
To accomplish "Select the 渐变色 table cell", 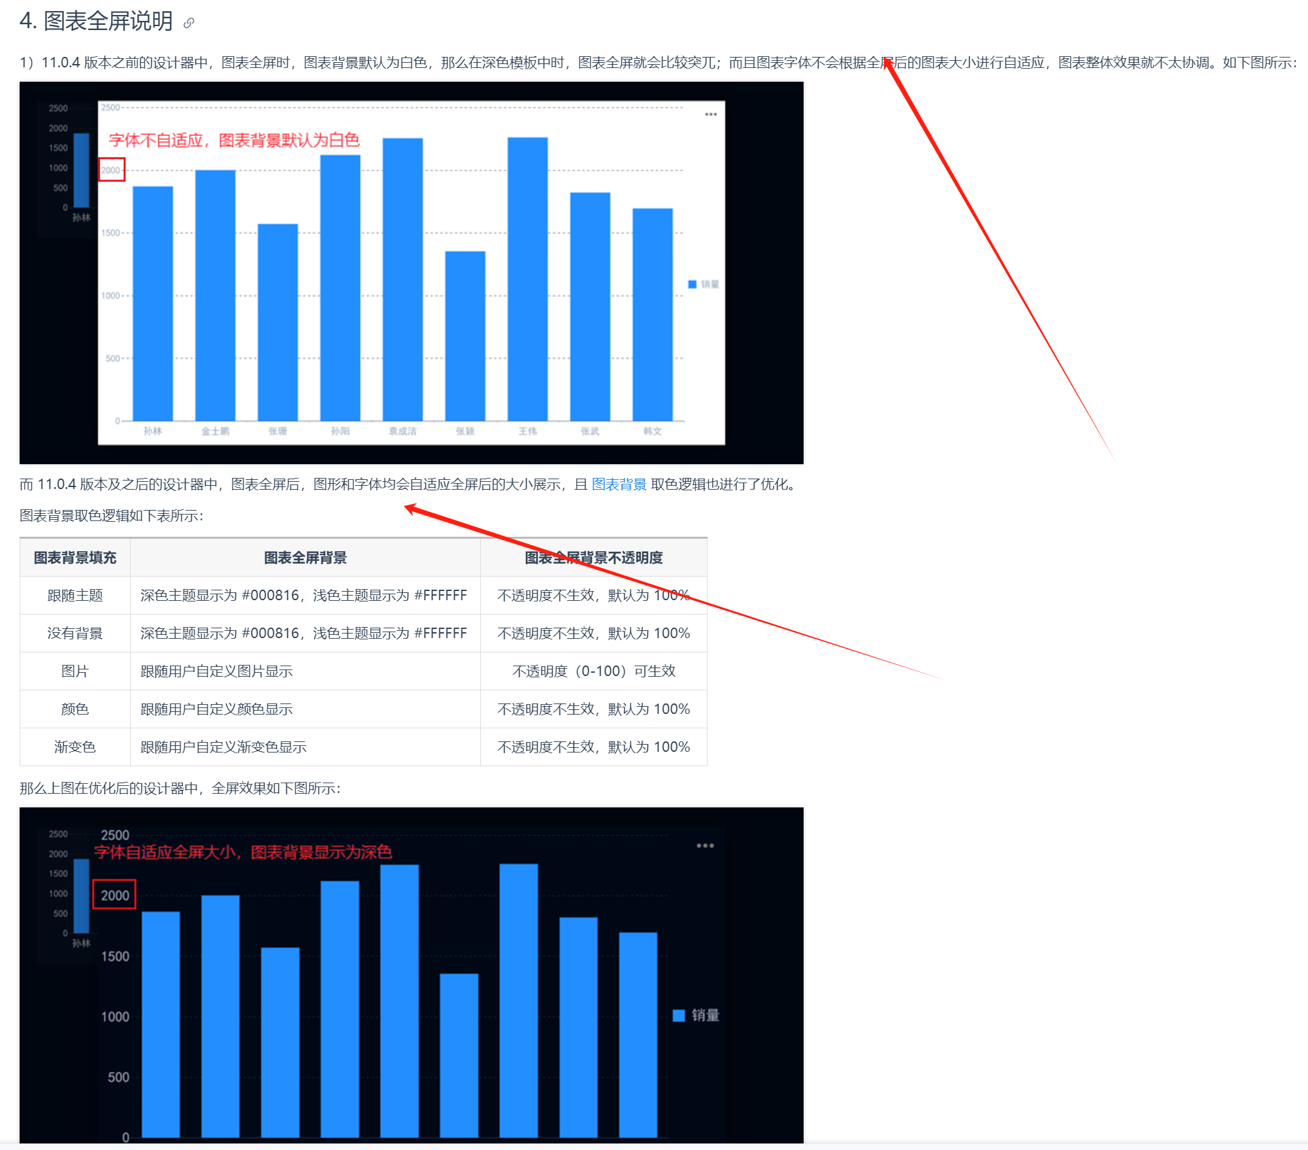I will click(75, 747).
